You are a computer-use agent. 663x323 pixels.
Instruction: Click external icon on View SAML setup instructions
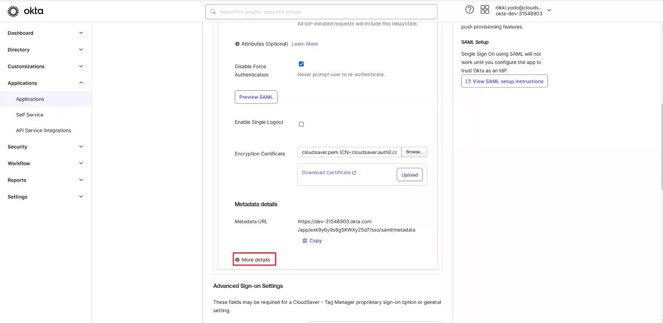468,82
